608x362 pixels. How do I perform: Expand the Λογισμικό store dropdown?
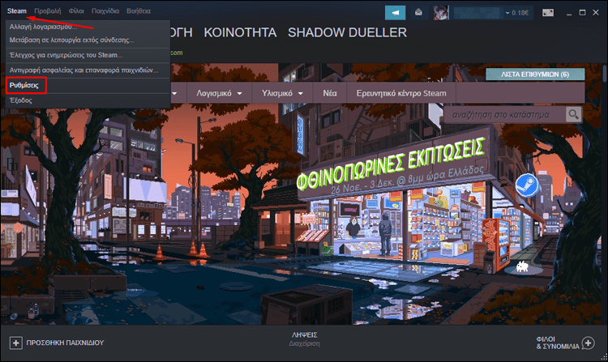point(219,93)
